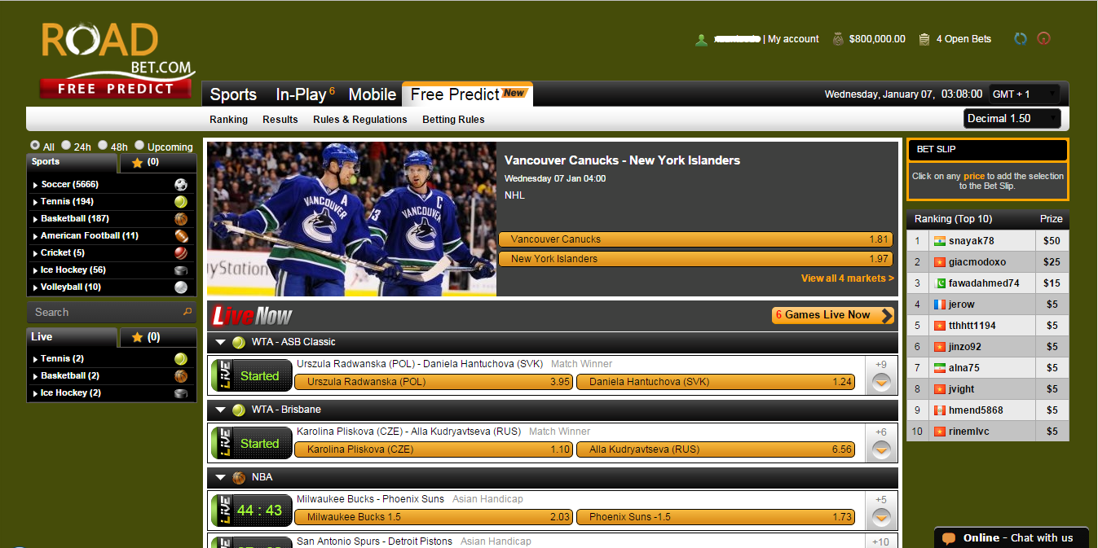Viewport: 1098px width, 548px height.
Task: Open the Decimal 1.50 odds format dropdown
Action: [x=1012, y=118]
